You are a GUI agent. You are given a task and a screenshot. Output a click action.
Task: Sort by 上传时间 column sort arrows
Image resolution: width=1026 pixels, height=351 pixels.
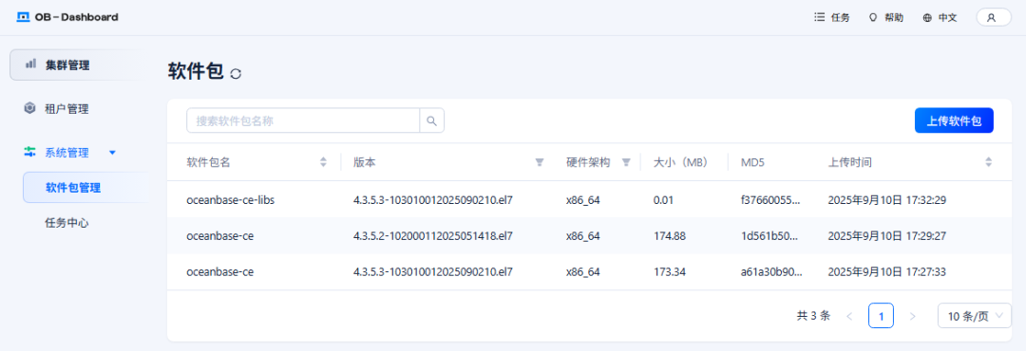[x=988, y=162]
